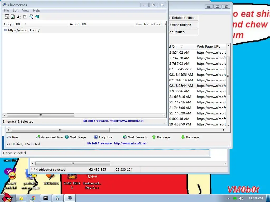270x202 pixels.
Task: Sort by the Origin URL column header
Action: [35, 24]
